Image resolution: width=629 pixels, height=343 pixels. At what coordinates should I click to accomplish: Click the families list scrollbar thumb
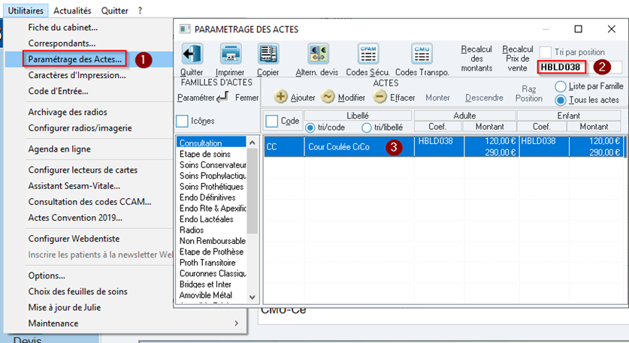coord(252,191)
